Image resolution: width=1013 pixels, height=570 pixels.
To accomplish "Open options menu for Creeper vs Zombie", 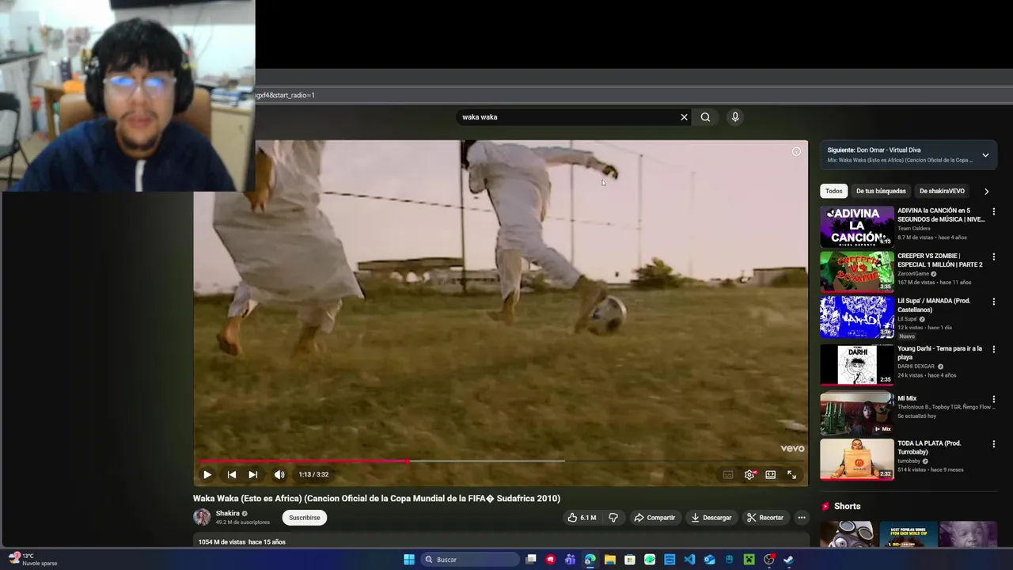I will tap(994, 256).
